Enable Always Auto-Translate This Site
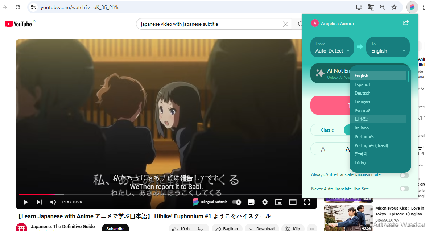425x231 pixels. [x=405, y=175]
